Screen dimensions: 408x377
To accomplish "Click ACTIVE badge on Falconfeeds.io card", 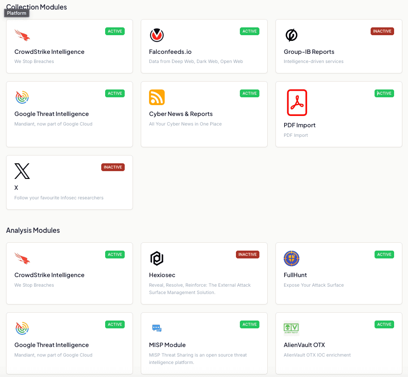I will coord(249,31).
